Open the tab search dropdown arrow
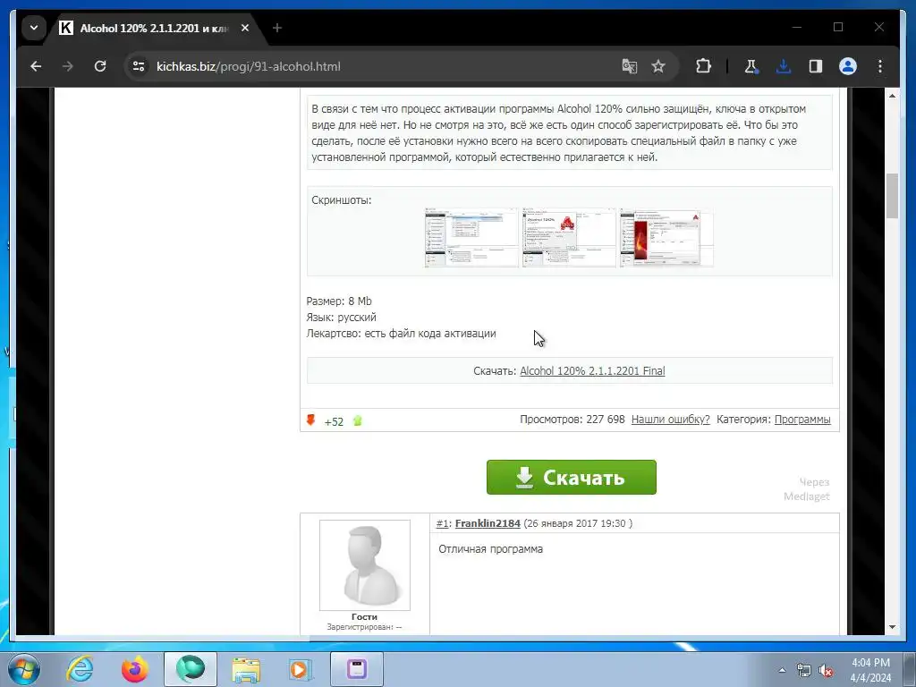This screenshot has width=916, height=687. pos(34,28)
